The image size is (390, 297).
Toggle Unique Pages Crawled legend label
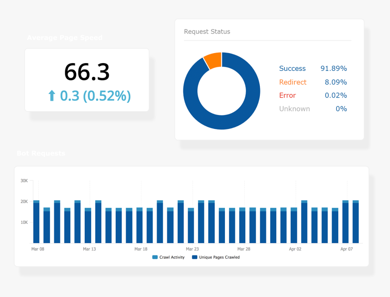pyautogui.click(x=219, y=257)
